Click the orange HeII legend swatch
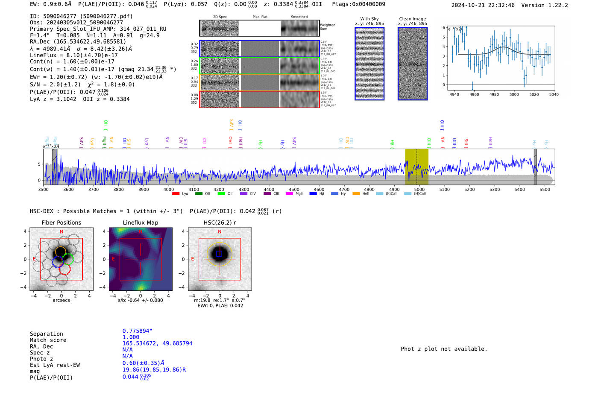 pos(356,194)
